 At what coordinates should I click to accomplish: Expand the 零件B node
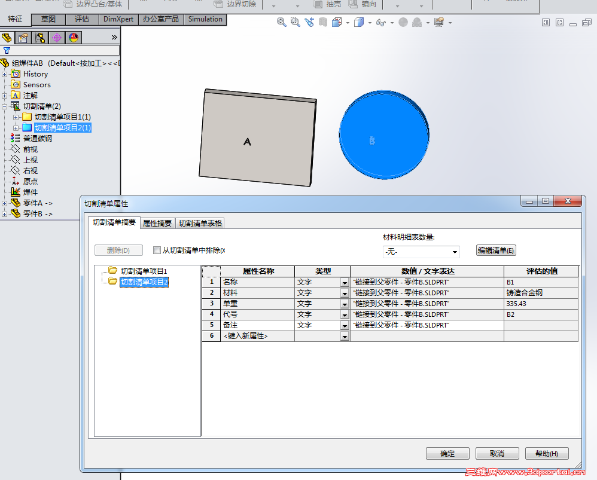[x=5, y=214]
